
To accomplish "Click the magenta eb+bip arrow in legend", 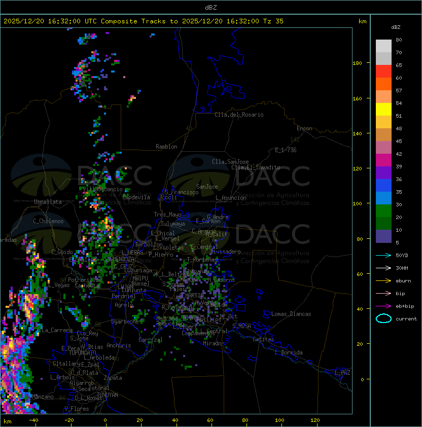I will pyautogui.click(x=383, y=306).
